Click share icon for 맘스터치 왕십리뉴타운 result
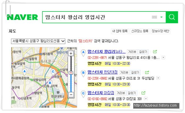The image size is (185, 113). pyautogui.click(x=155, y=52)
